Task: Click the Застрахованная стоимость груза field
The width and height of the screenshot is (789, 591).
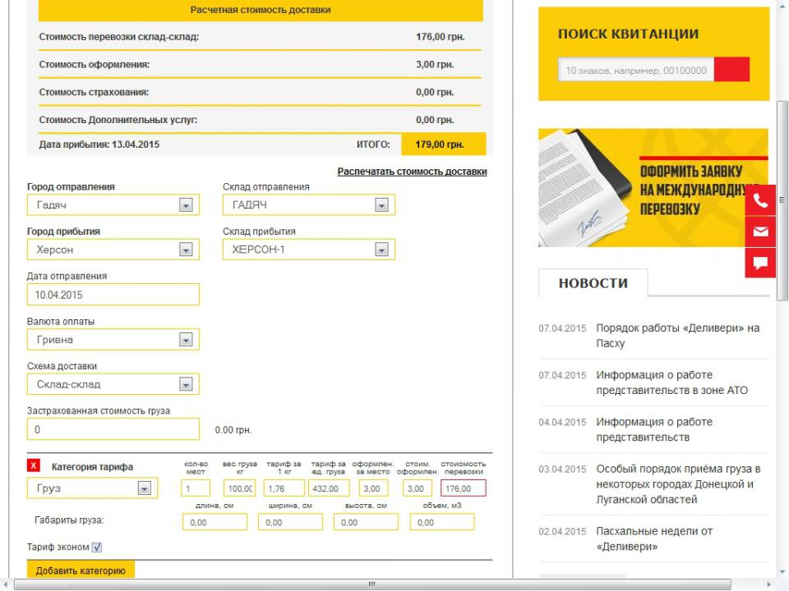Action: [113, 429]
